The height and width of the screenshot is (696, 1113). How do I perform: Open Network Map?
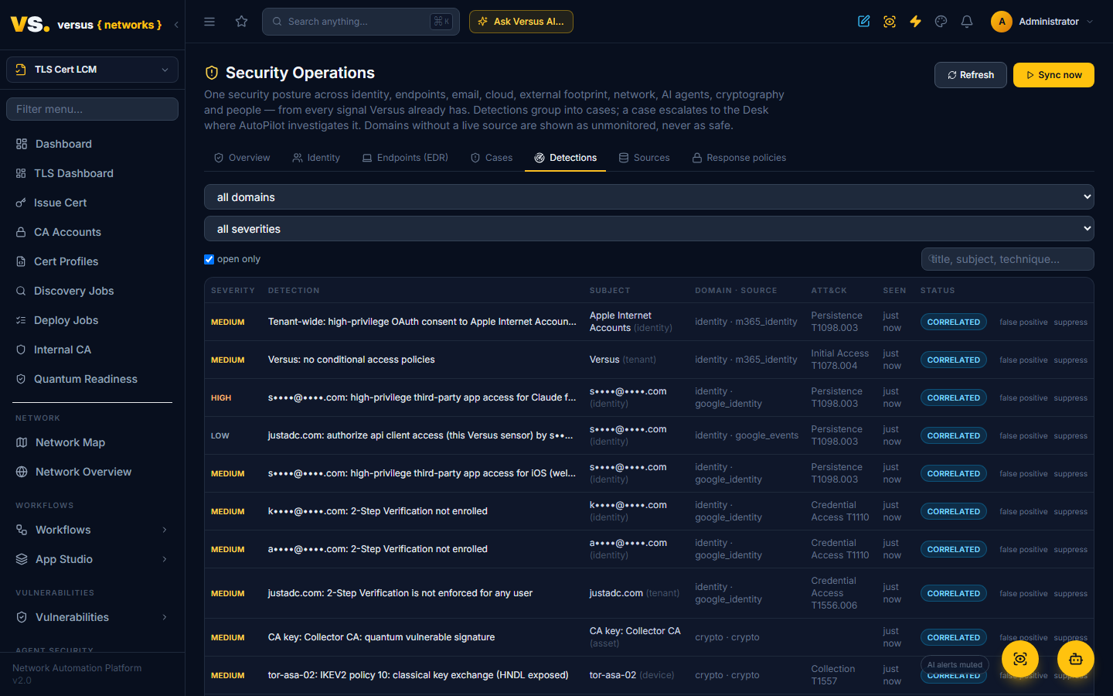click(92, 442)
